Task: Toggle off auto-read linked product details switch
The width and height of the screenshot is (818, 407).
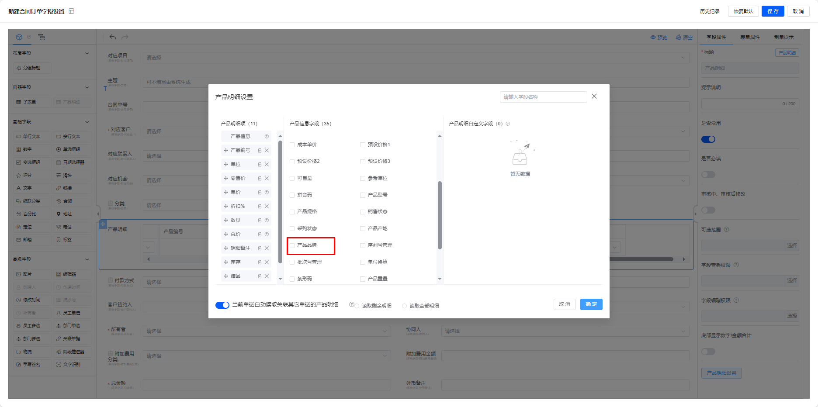Action: [222, 305]
